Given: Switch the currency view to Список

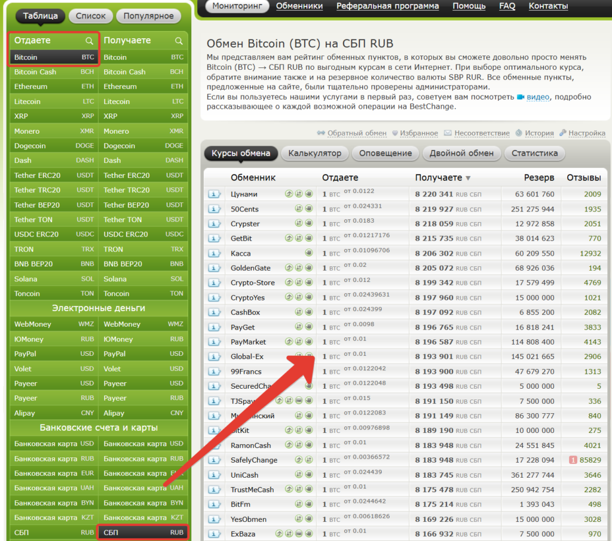Looking at the screenshot, I should pos(90,16).
